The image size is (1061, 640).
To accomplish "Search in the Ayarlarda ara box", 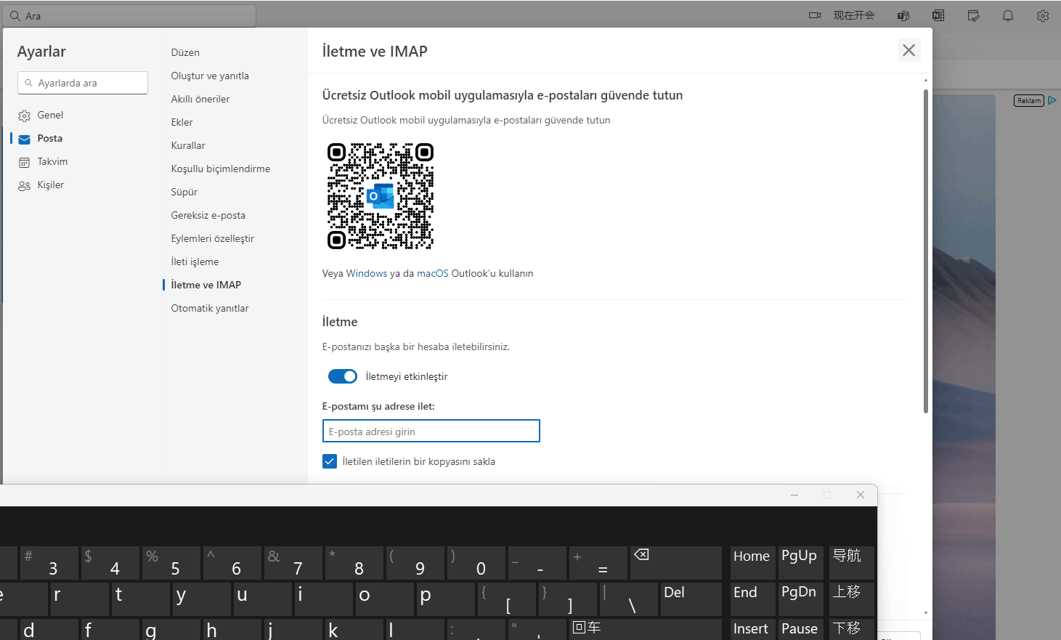I will [83, 83].
